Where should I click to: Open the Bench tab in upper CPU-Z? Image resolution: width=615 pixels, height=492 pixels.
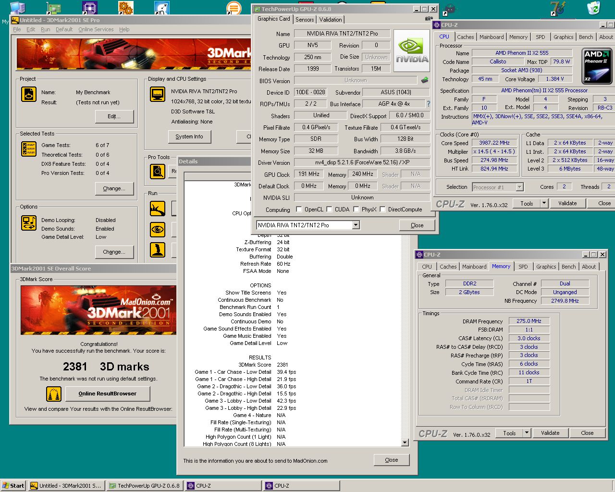click(x=586, y=37)
